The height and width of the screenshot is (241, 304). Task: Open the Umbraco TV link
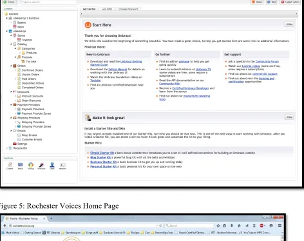(x=204, y=69)
